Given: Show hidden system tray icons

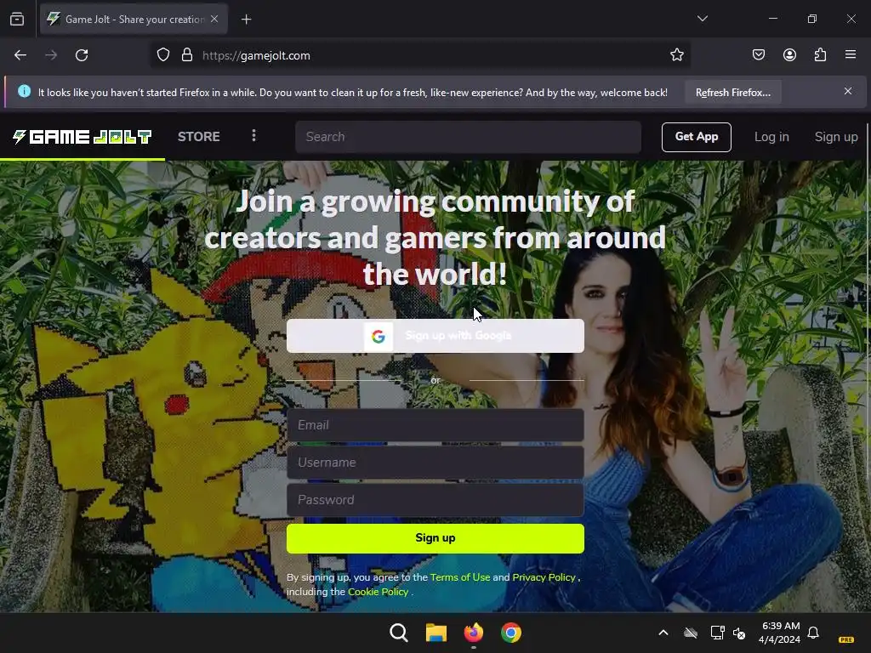Looking at the screenshot, I should click(x=663, y=633).
